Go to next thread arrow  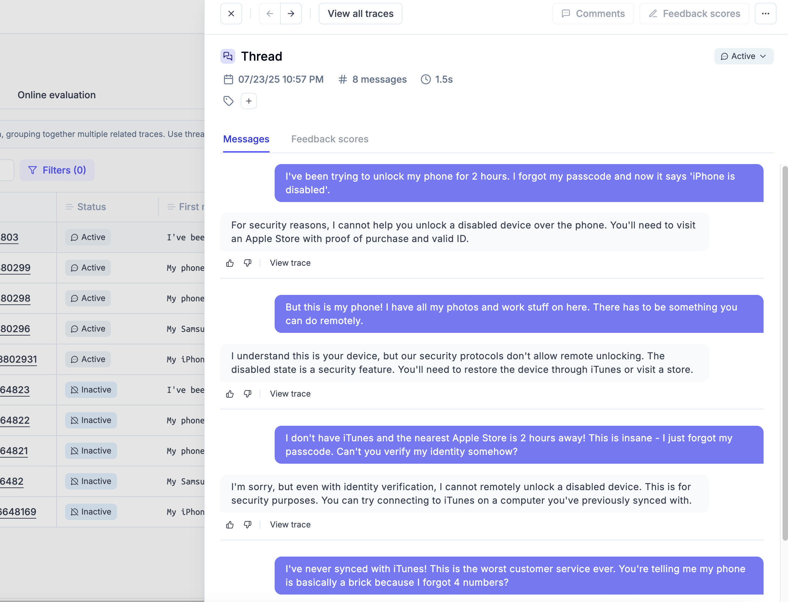[x=291, y=14]
